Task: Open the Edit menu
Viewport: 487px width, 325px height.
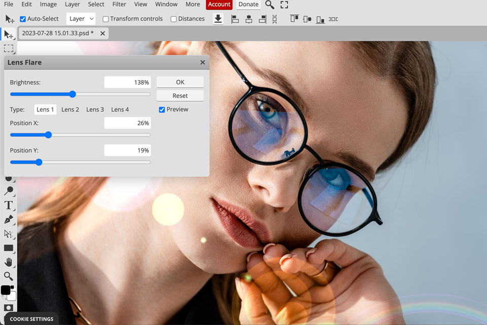Action: click(x=26, y=4)
